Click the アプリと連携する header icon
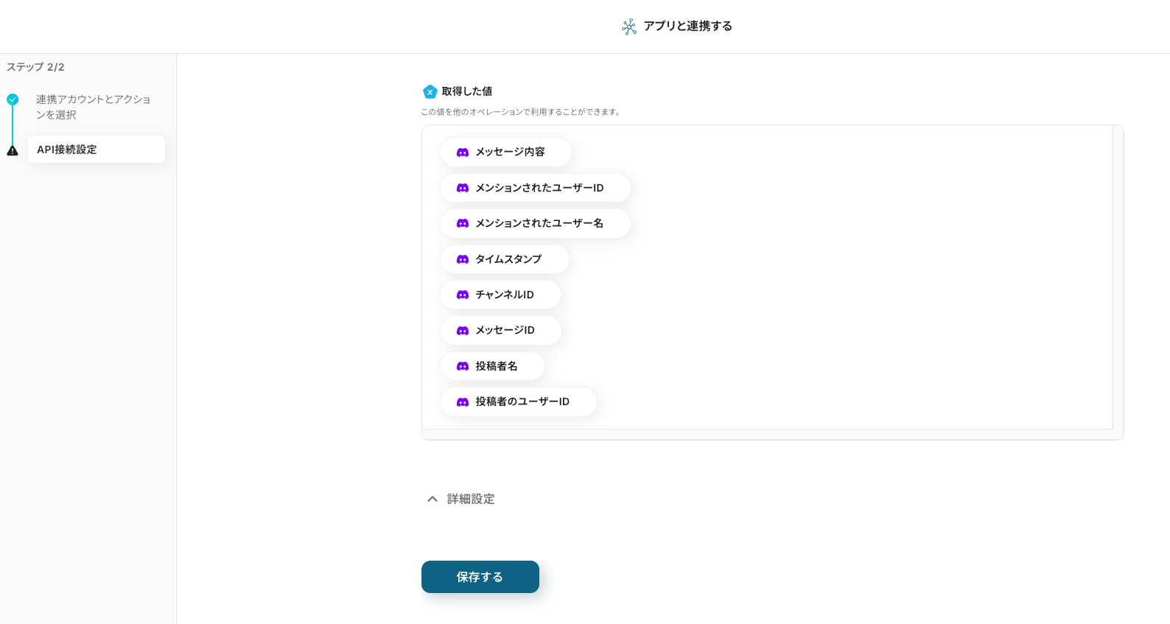 629,27
